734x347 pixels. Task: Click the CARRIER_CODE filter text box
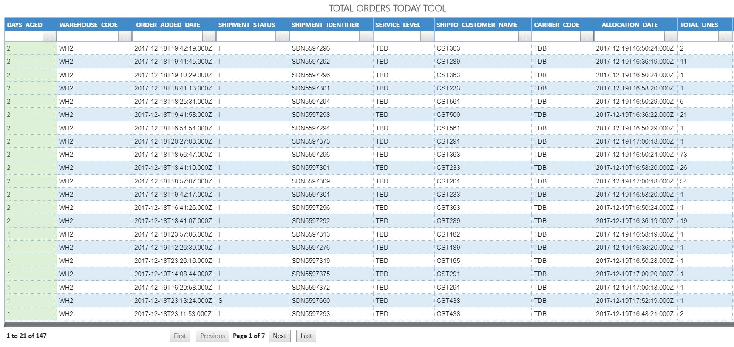pyautogui.click(x=556, y=37)
